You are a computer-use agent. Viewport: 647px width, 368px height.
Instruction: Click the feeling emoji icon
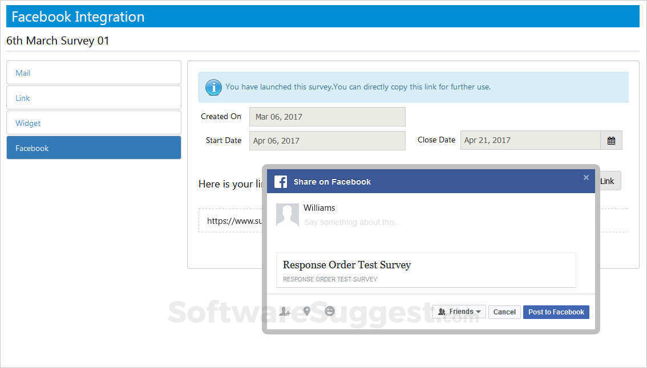pos(330,311)
